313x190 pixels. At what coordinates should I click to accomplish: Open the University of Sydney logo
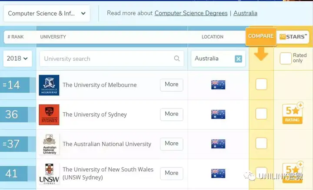coord(49,115)
